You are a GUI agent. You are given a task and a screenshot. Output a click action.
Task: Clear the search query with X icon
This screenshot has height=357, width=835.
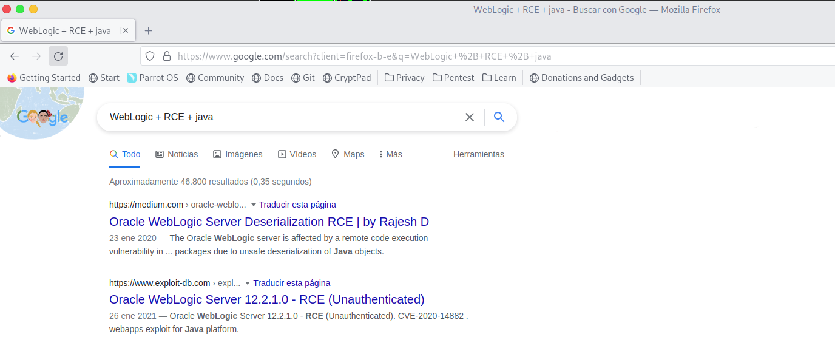[469, 117]
